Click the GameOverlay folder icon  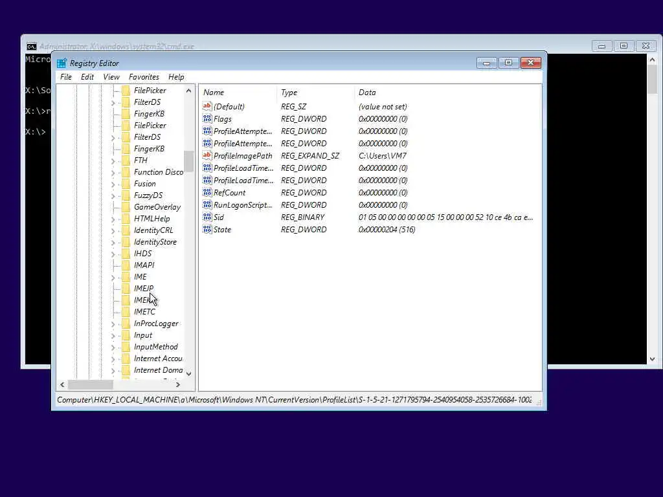tap(126, 206)
